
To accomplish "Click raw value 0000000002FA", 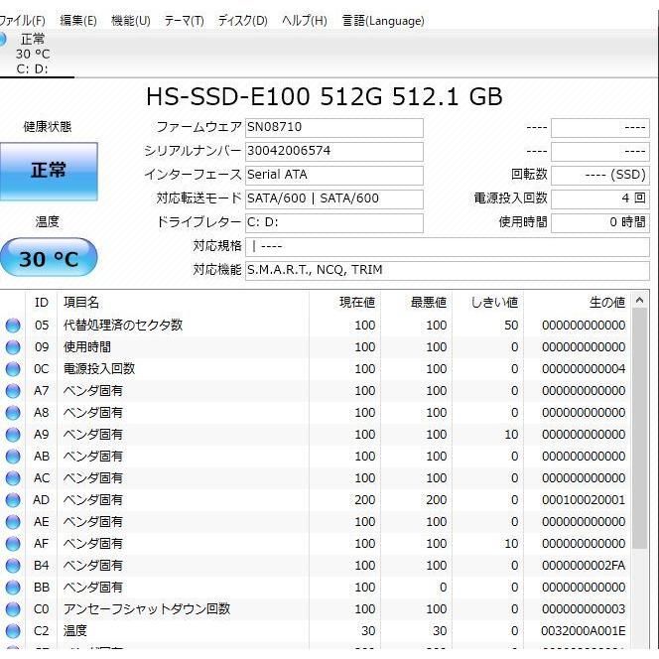I will pos(584,566).
